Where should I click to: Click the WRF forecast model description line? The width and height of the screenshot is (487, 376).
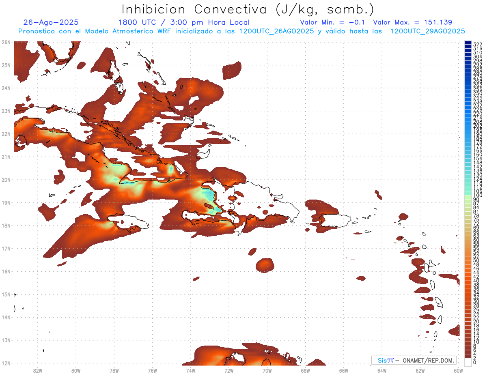click(x=241, y=31)
